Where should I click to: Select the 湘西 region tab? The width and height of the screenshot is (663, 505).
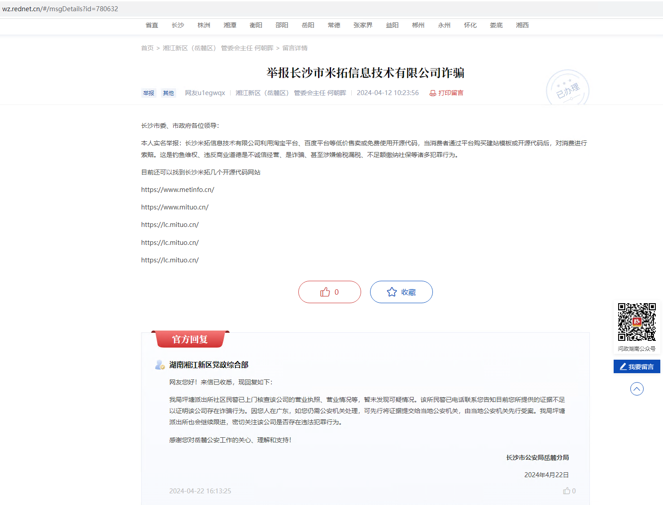(x=523, y=25)
